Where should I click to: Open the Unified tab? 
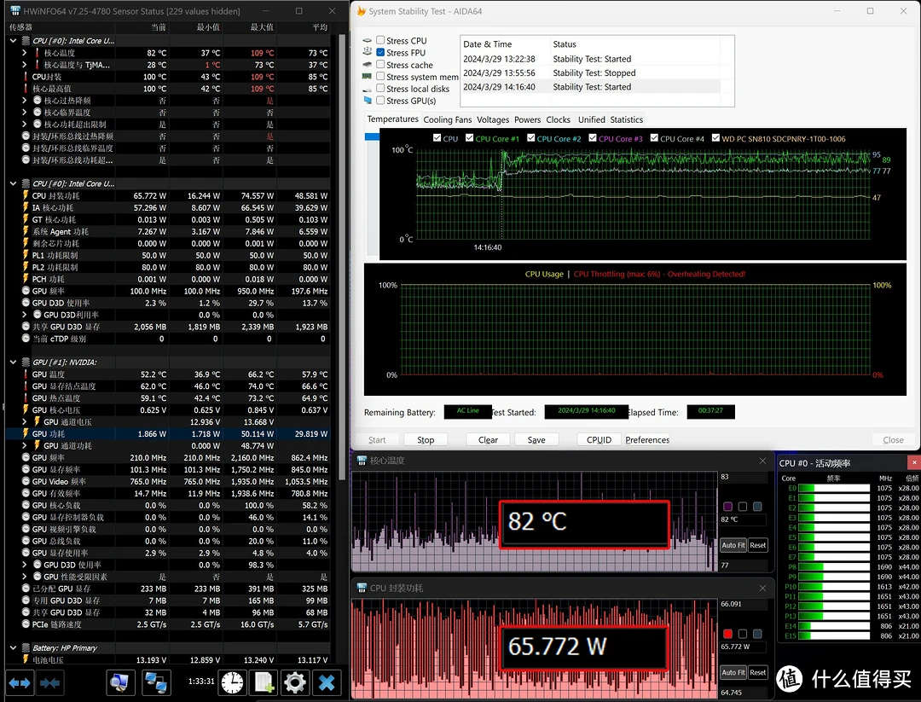pos(592,119)
